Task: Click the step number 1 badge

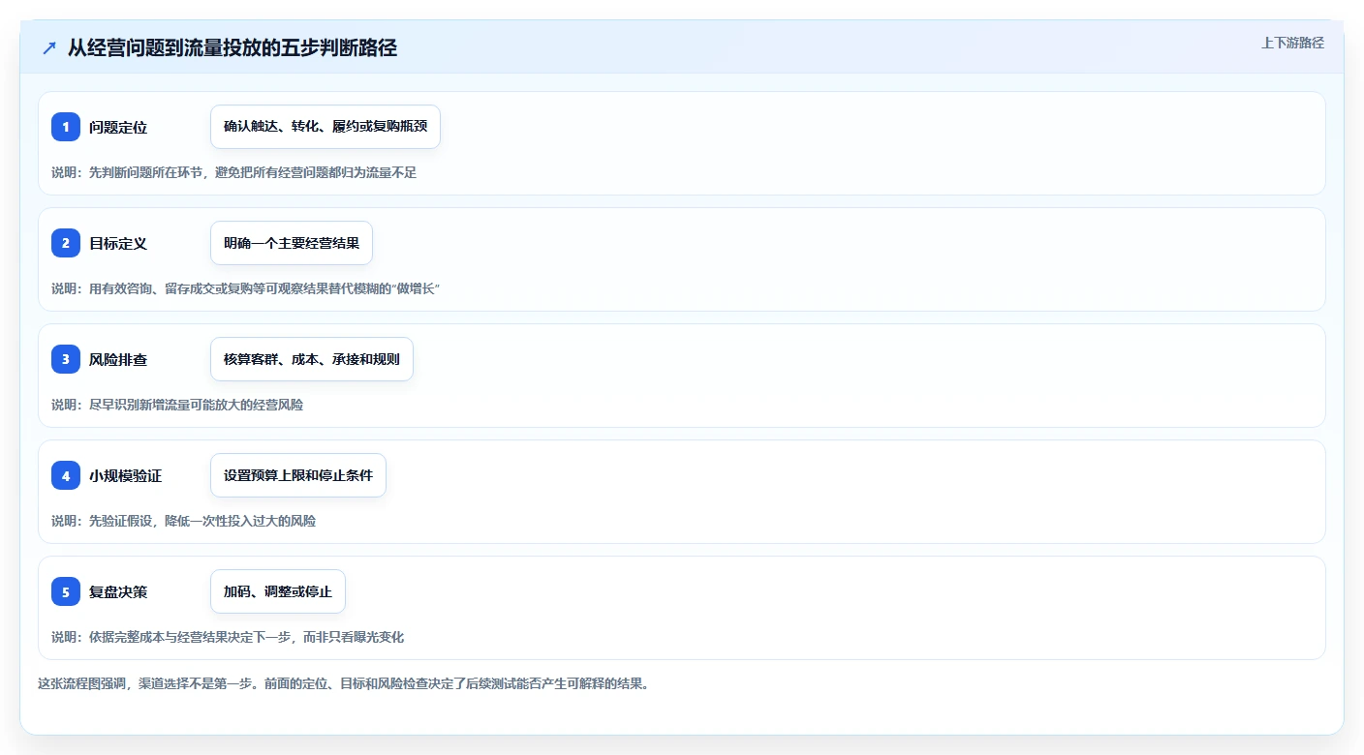Action: [x=66, y=127]
